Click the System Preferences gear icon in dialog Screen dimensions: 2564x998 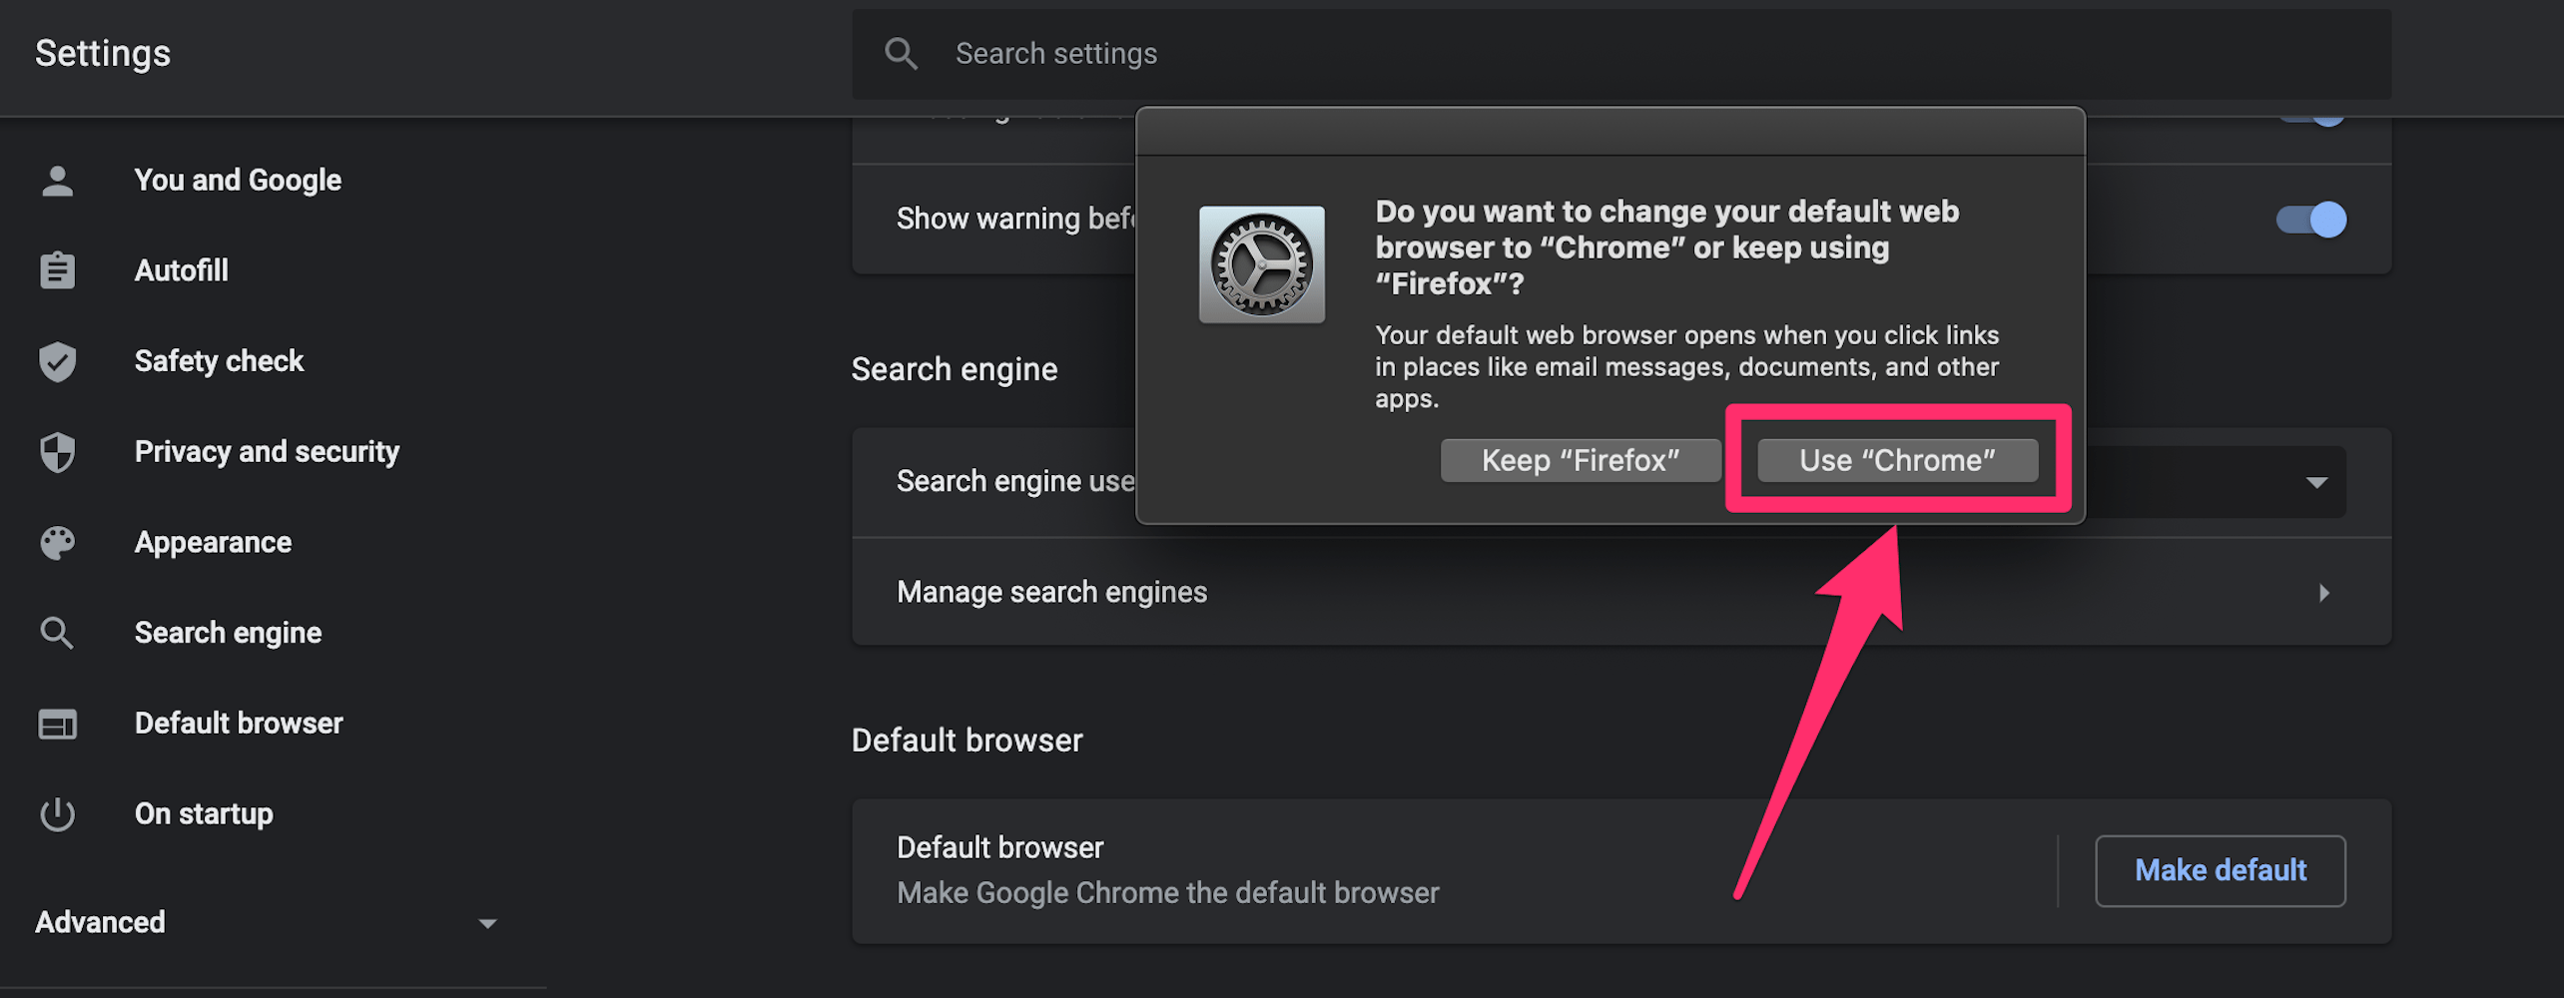[x=1262, y=264]
